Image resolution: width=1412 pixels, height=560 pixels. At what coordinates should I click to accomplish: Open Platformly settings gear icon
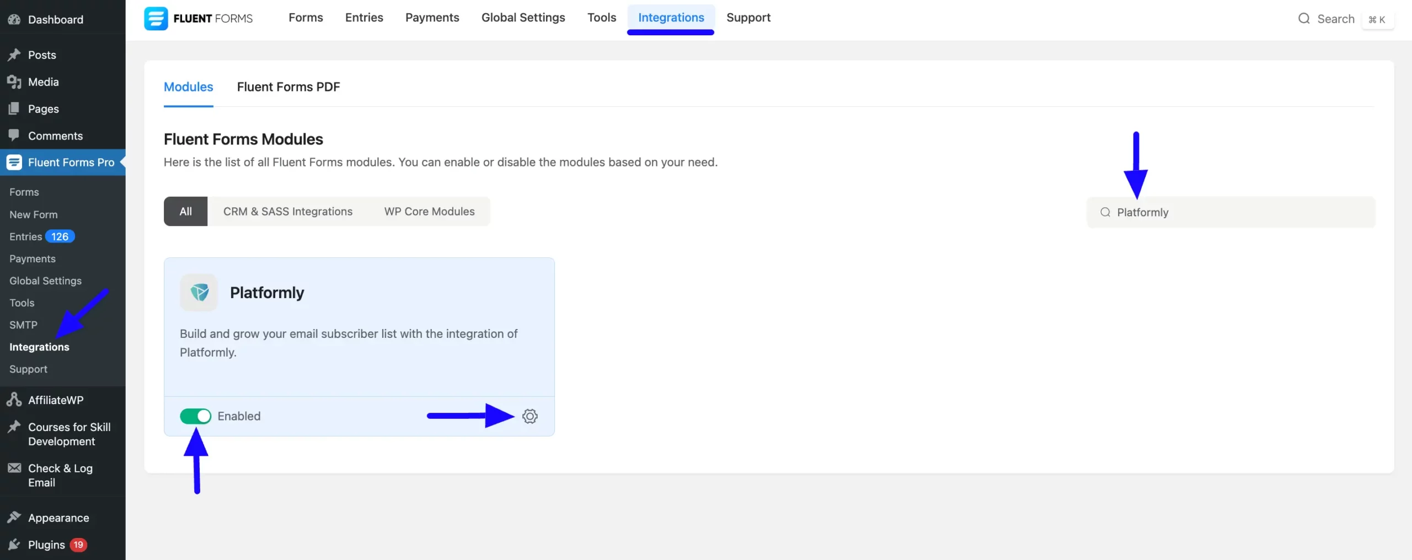pos(529,416)
